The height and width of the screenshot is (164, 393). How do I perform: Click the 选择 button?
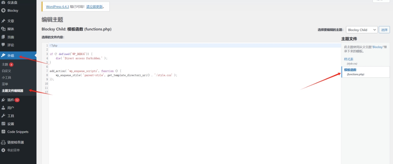384,30
